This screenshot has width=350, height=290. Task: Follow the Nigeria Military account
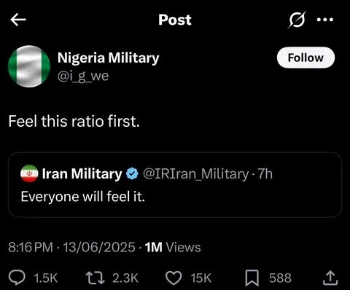click(x=306, y=58)
